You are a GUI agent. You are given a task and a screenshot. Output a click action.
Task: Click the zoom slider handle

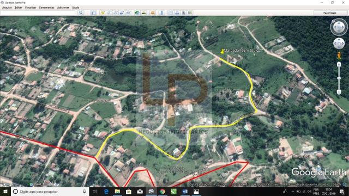(339, 78)
